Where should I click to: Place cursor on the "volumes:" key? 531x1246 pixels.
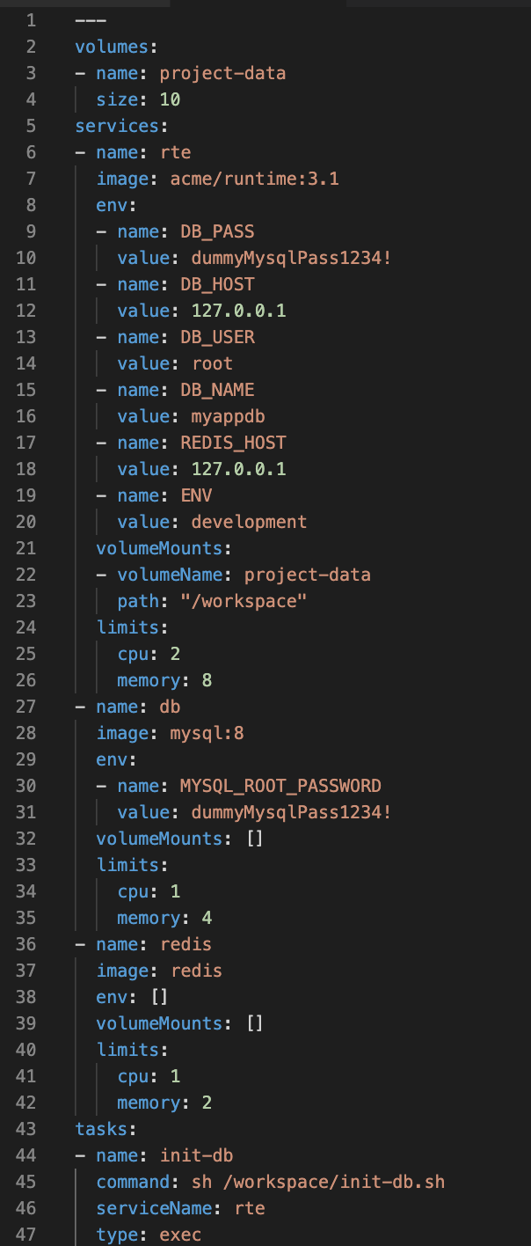(x=111, y=47)
